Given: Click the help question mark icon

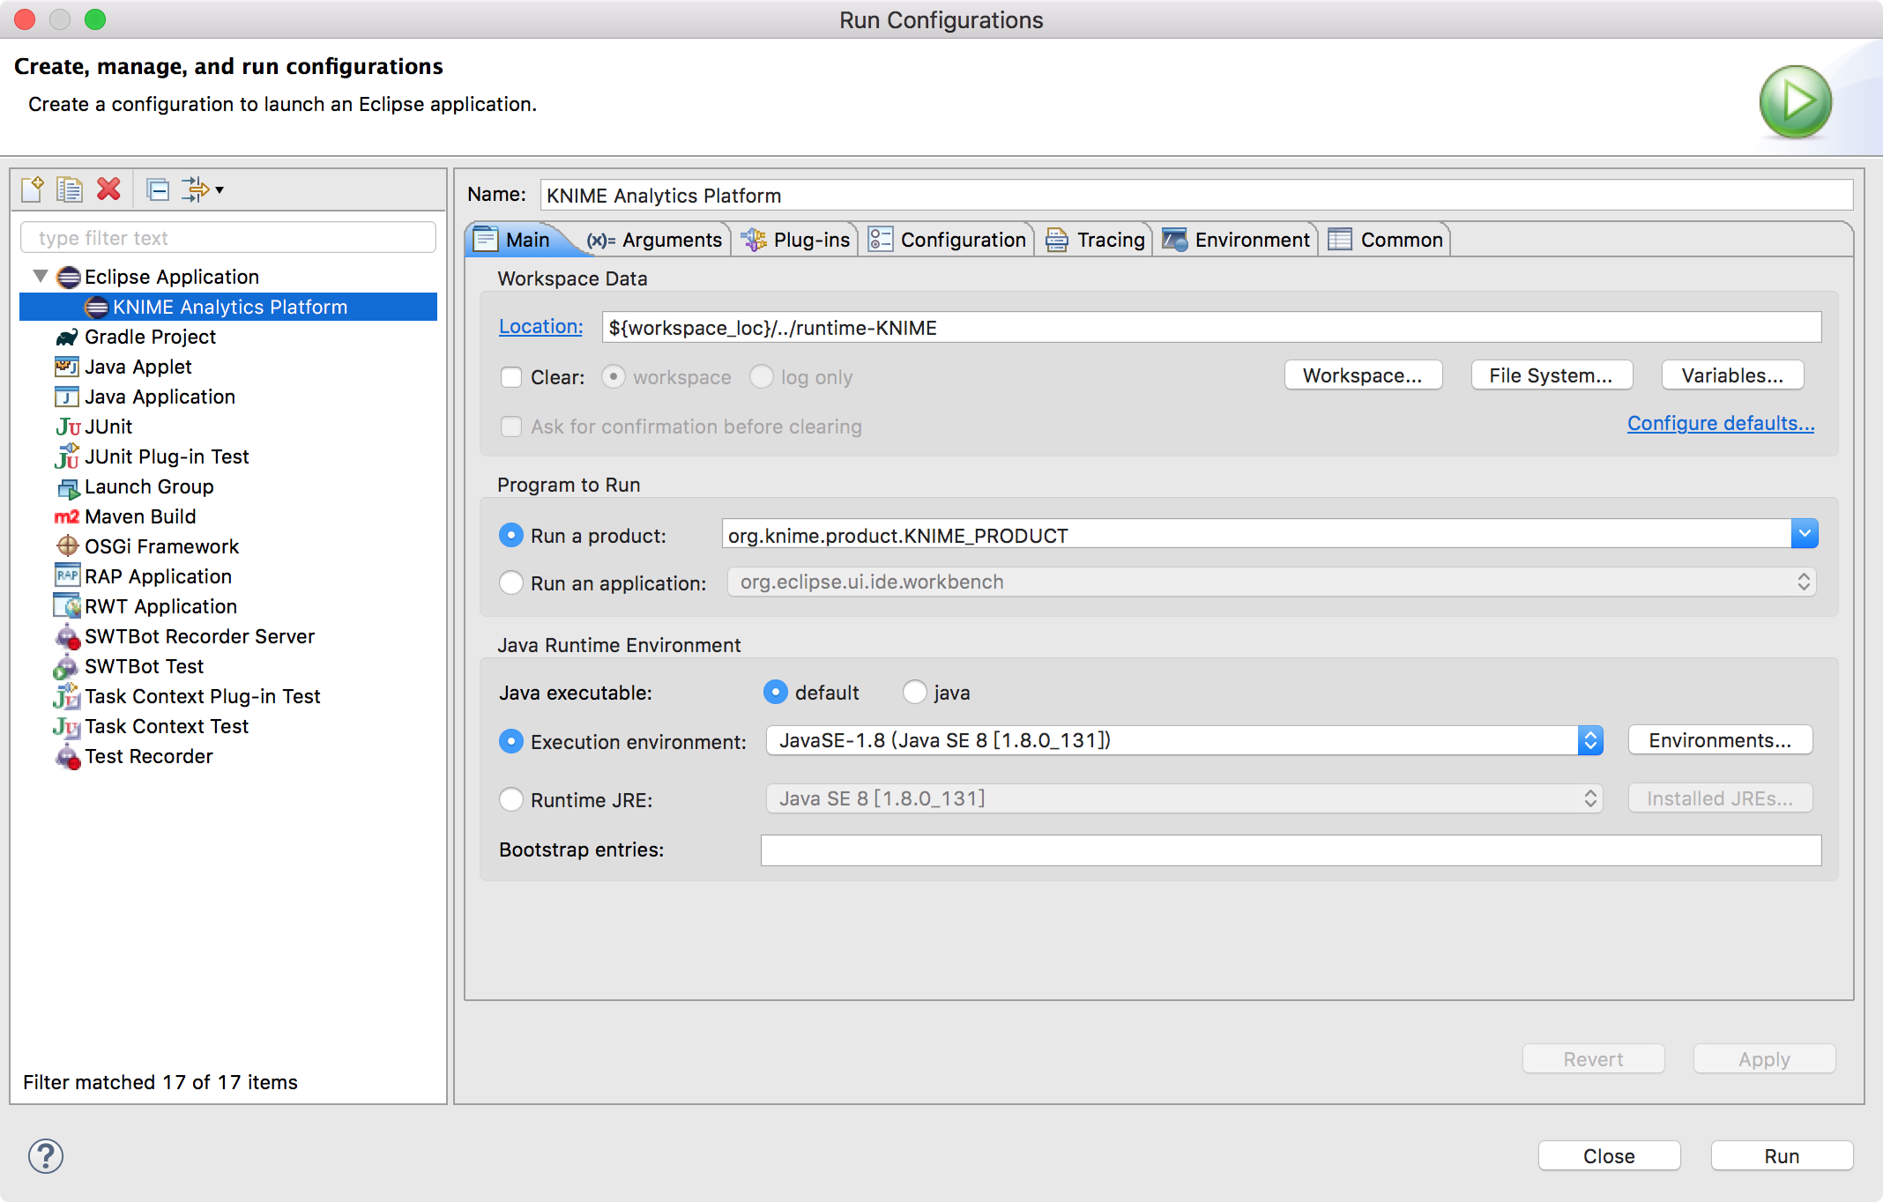Looking at the screenshot, I should [x=46, y=1155].
